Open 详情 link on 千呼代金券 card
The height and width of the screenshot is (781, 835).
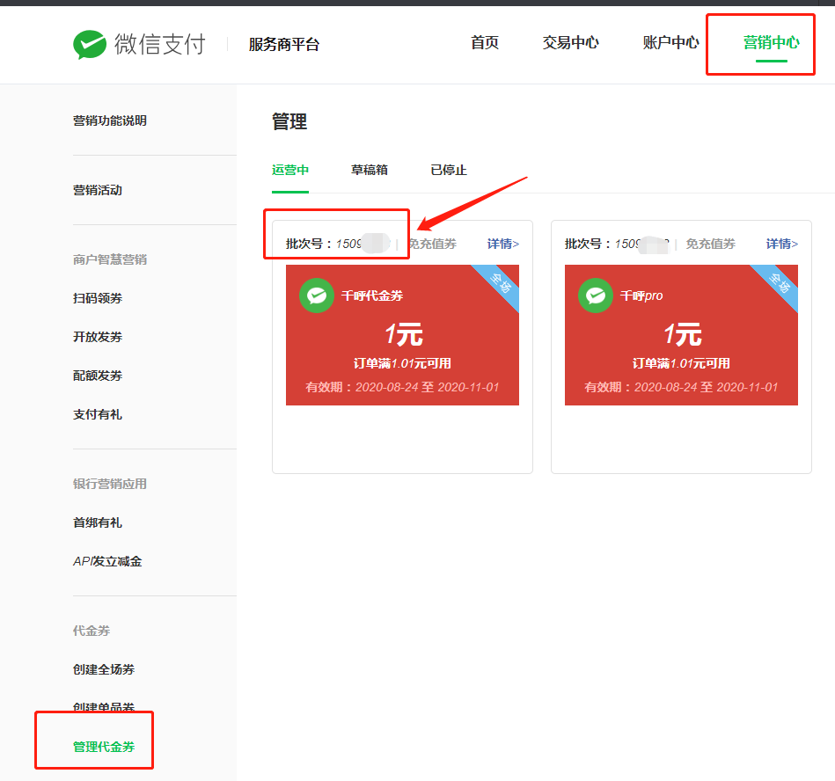(x=502, y=244)
